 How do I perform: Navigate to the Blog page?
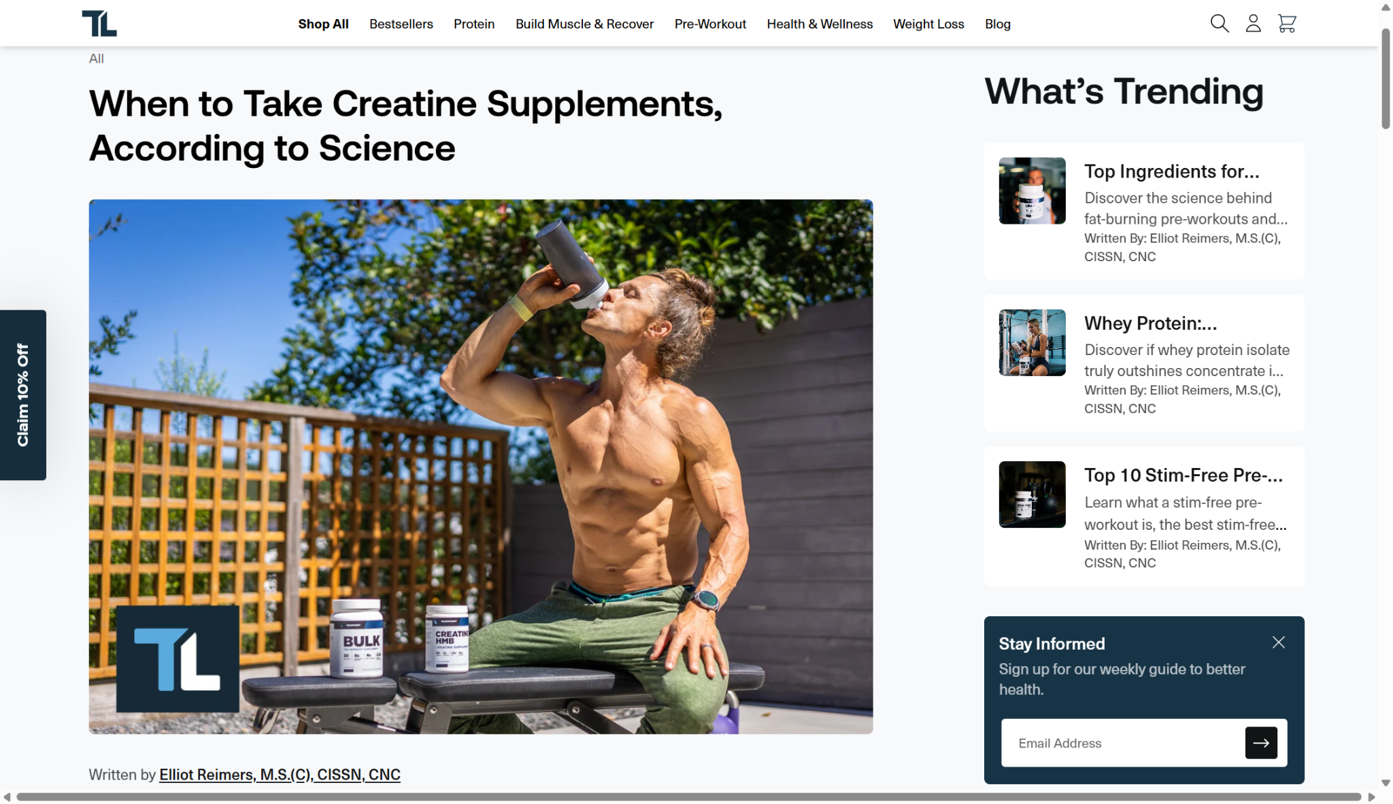point(998,24)
